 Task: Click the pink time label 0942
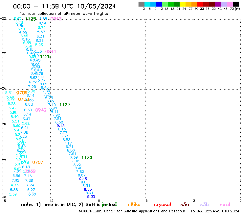point(56,19)
